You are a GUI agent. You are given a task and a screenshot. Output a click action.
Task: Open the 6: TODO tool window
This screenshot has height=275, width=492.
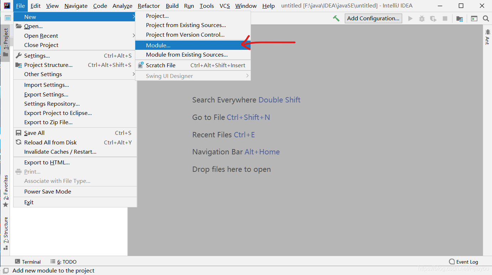tap(63, 262)
